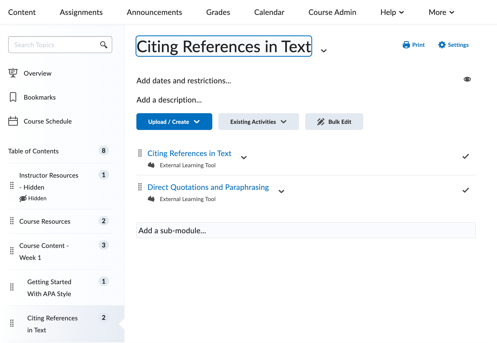The width and height of the screenshot is (497, 343).
Task: Open Course Schedule in the sidebar
Action: pos(48,121)
